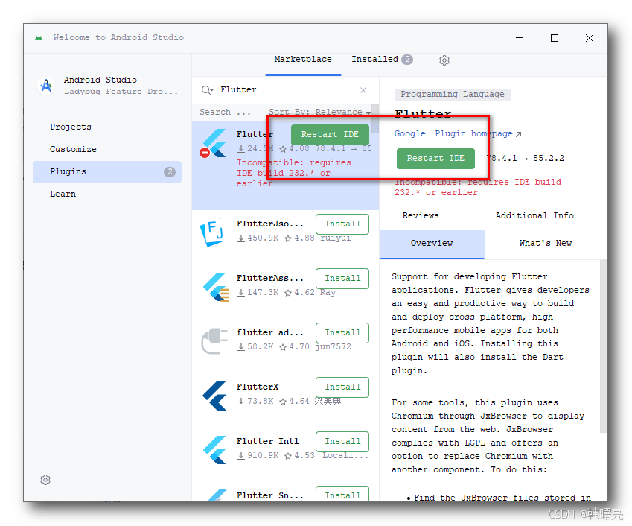Click the plugin description scrollbar
The image size is (632, 526).
[x=604, y=346]
